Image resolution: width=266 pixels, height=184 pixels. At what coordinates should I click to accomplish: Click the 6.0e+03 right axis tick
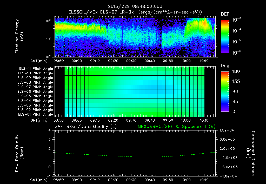(x=227, y=139)
